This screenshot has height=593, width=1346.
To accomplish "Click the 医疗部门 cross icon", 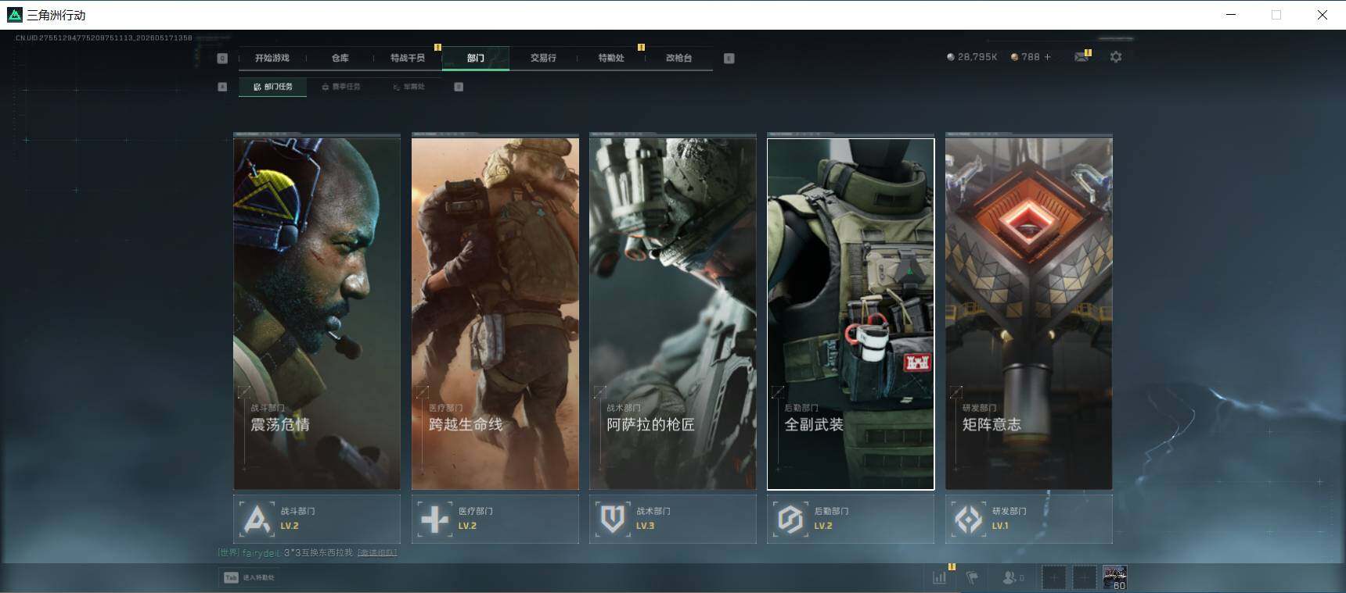I will (x=434, y=519).
